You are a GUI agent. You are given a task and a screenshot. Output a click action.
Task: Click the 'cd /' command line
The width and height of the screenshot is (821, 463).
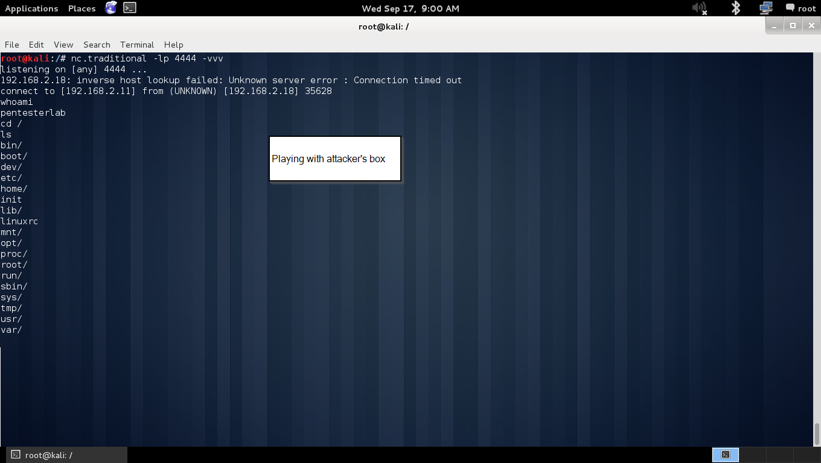(x=11, y=124)
